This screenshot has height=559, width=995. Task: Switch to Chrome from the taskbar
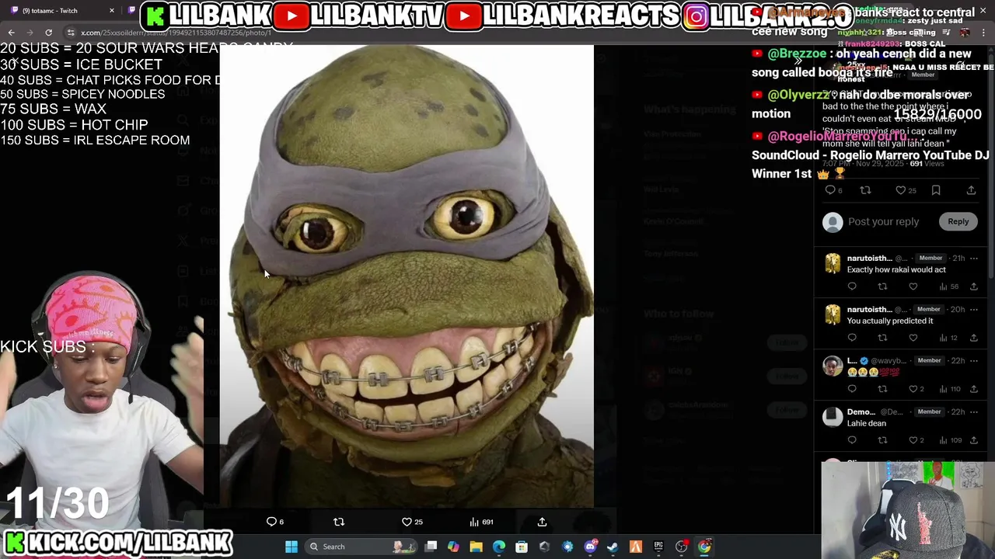coord(704,547)
